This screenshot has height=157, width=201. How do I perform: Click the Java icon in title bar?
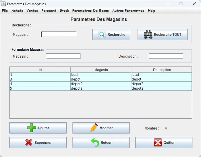(3, 4)
